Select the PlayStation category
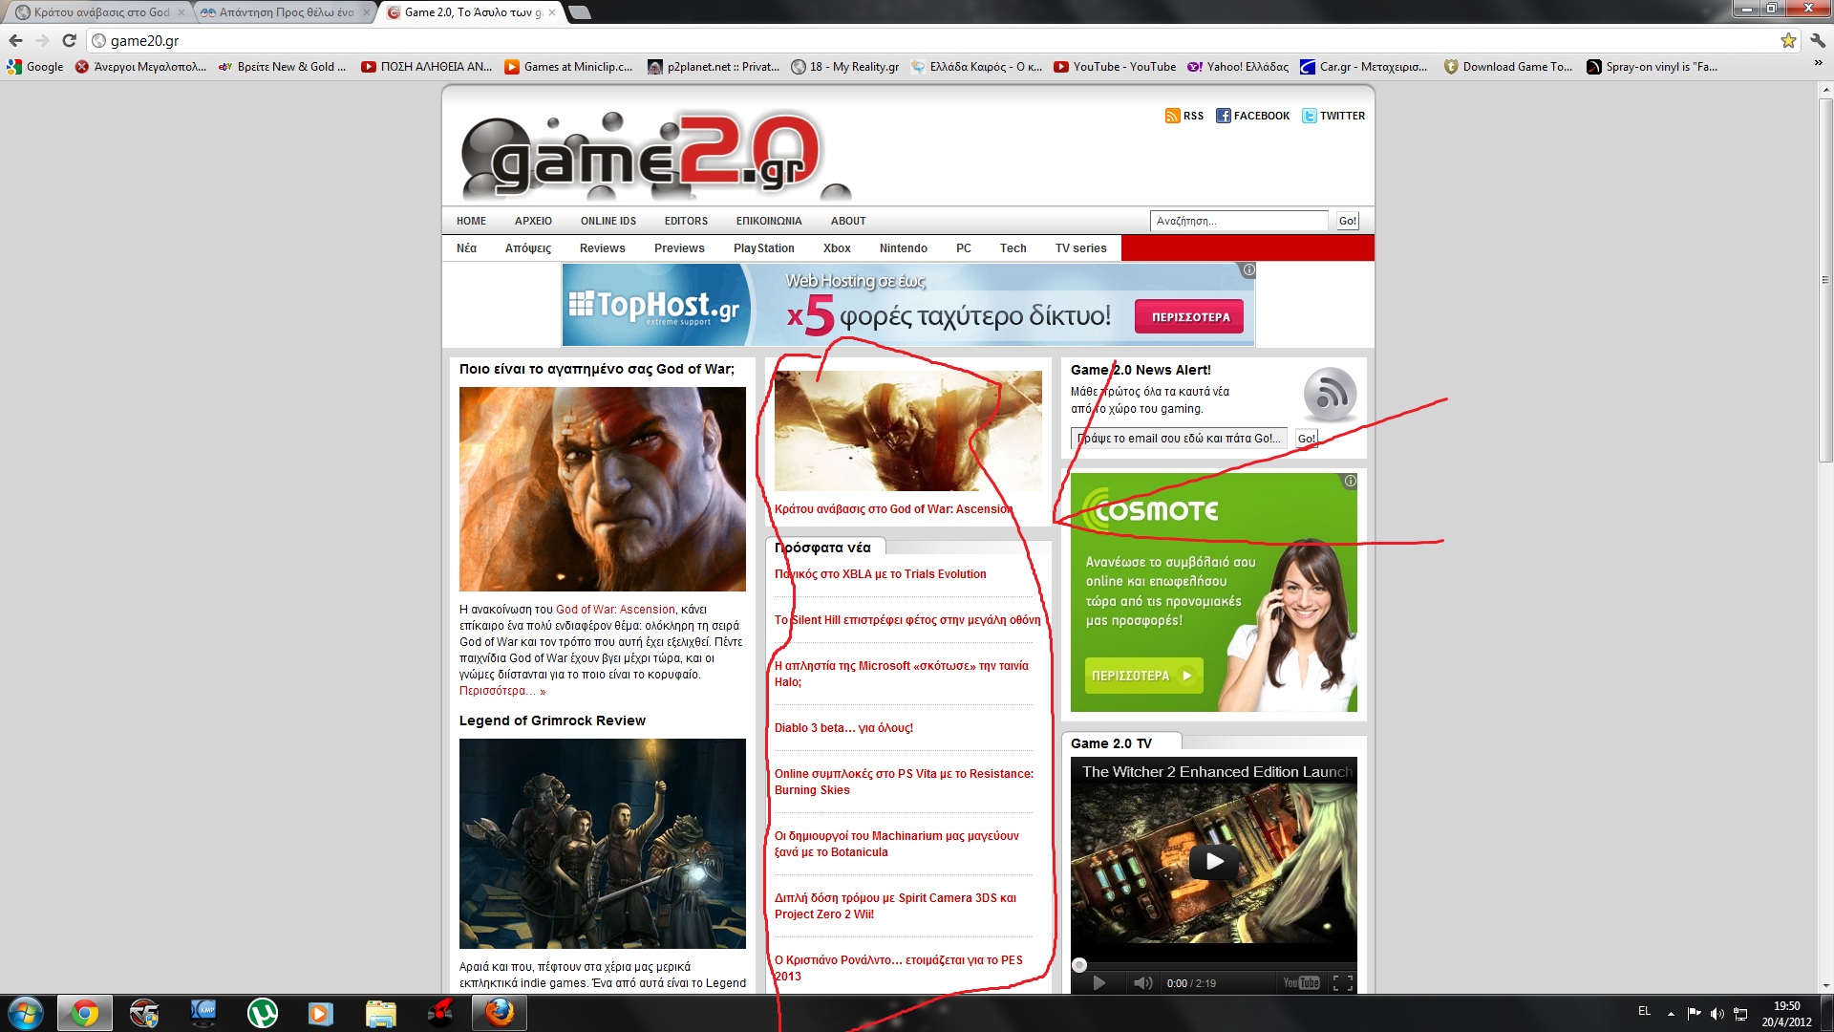 (x=763, y=248)
